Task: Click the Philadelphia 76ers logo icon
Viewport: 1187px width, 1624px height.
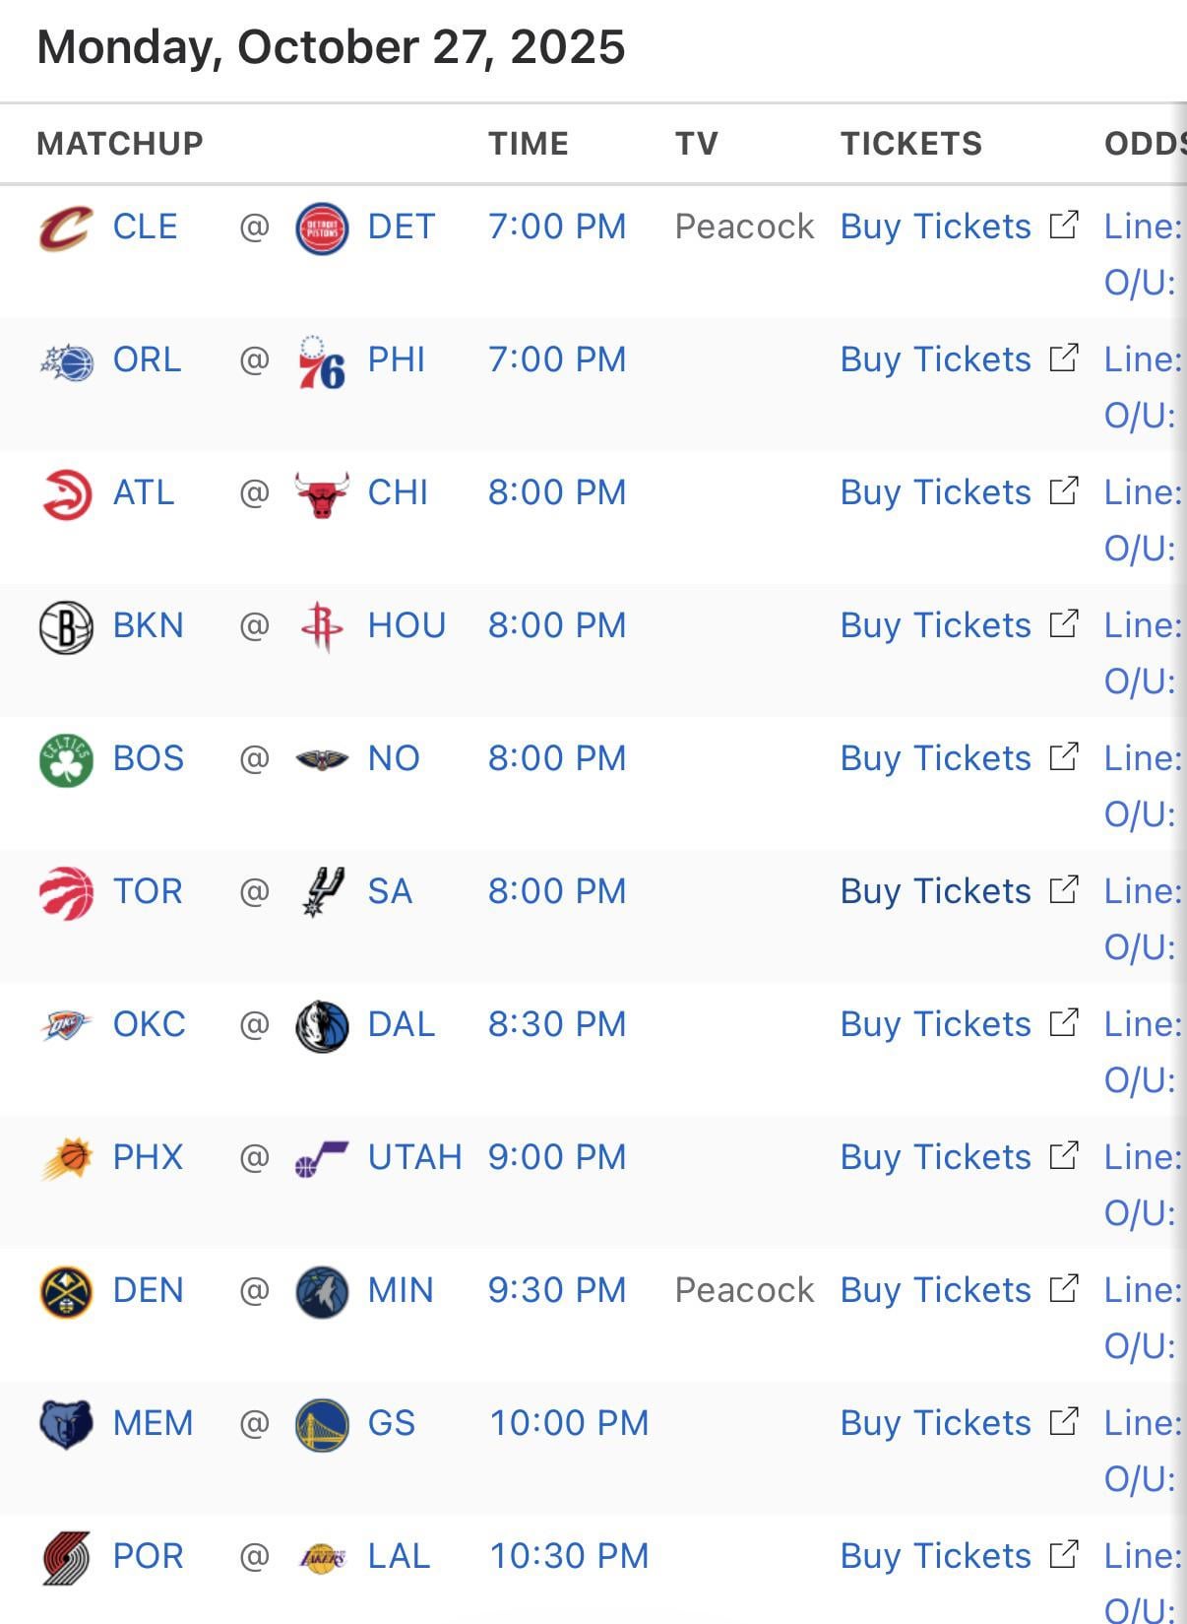Action: tap(322, 361)
